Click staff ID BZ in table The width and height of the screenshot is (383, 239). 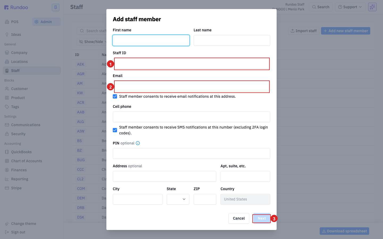(x=79, y=150)
